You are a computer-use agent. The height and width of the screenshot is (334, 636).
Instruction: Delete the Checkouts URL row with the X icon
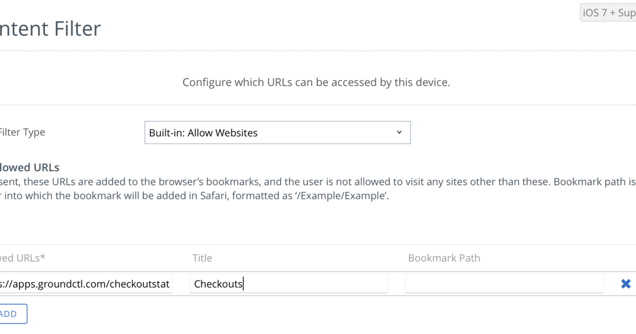(x=625, y=284)
